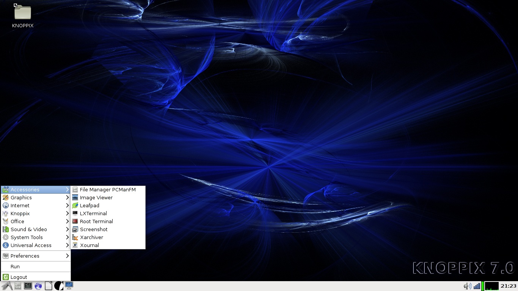Open LibreOffice document icon in taskbar

(x=49, y=286)
